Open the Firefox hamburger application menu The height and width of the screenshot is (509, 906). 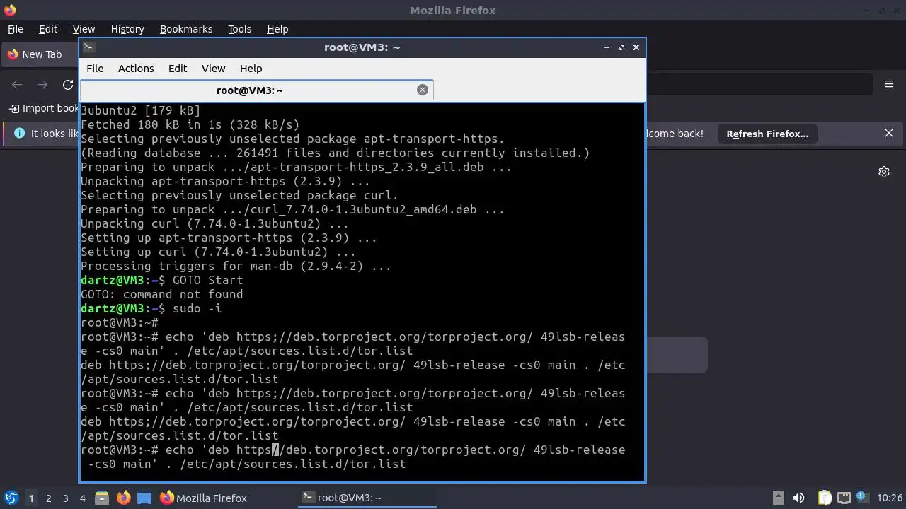pyautogui.click(x=889, y=84)
